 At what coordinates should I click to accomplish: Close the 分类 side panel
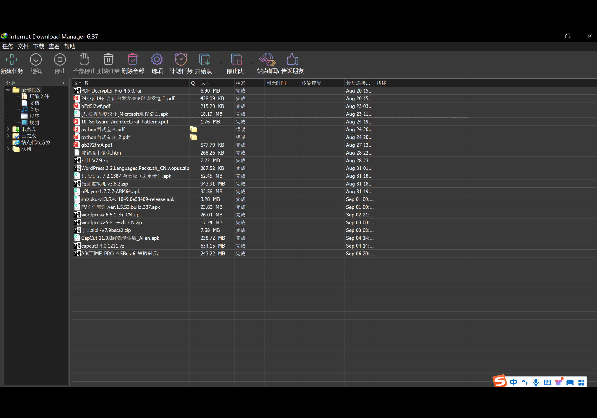64,83
